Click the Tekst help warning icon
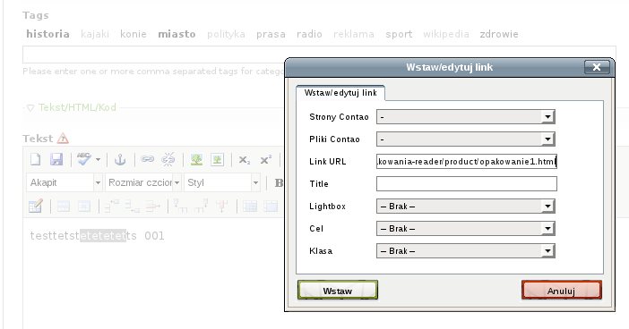 (63, 139)
